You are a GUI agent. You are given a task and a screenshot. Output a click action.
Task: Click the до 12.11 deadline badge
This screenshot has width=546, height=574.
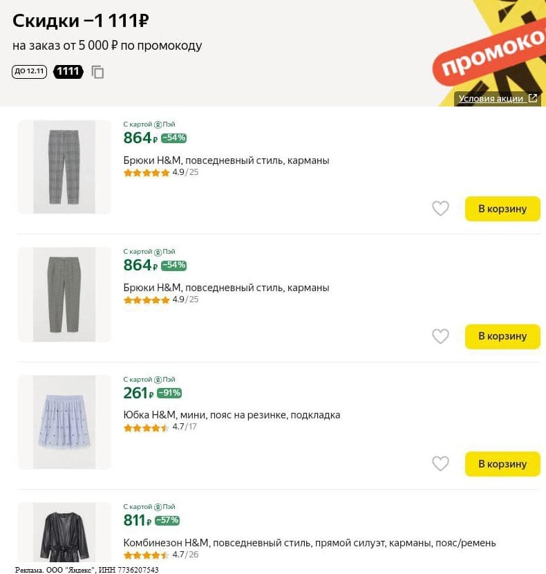pos(29,71)
